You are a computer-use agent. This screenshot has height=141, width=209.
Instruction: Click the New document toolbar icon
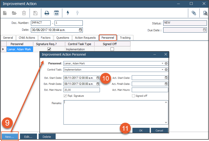pos(5,13)
